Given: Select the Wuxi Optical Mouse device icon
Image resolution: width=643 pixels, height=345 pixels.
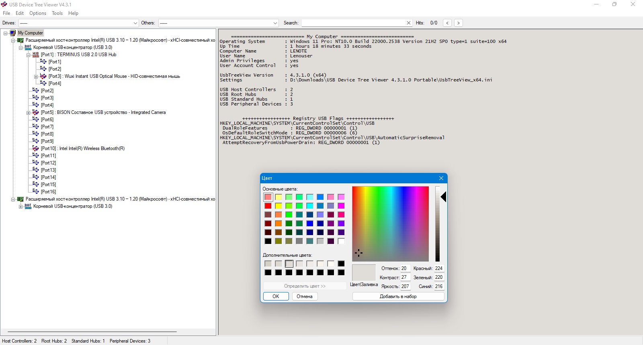Looking at the screenshot, I should click(x=43, y=76).
